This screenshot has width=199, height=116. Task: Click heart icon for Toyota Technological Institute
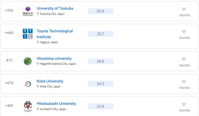pyautogui.click(x=184, y=32)
